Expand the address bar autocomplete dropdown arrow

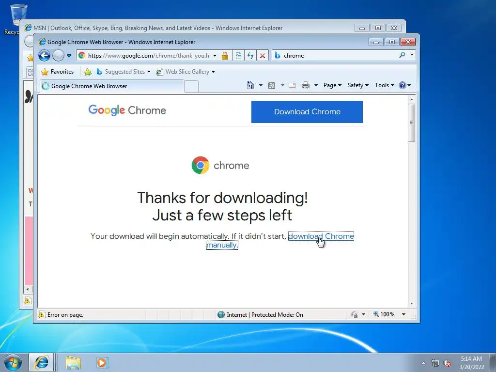pos(215,56)
